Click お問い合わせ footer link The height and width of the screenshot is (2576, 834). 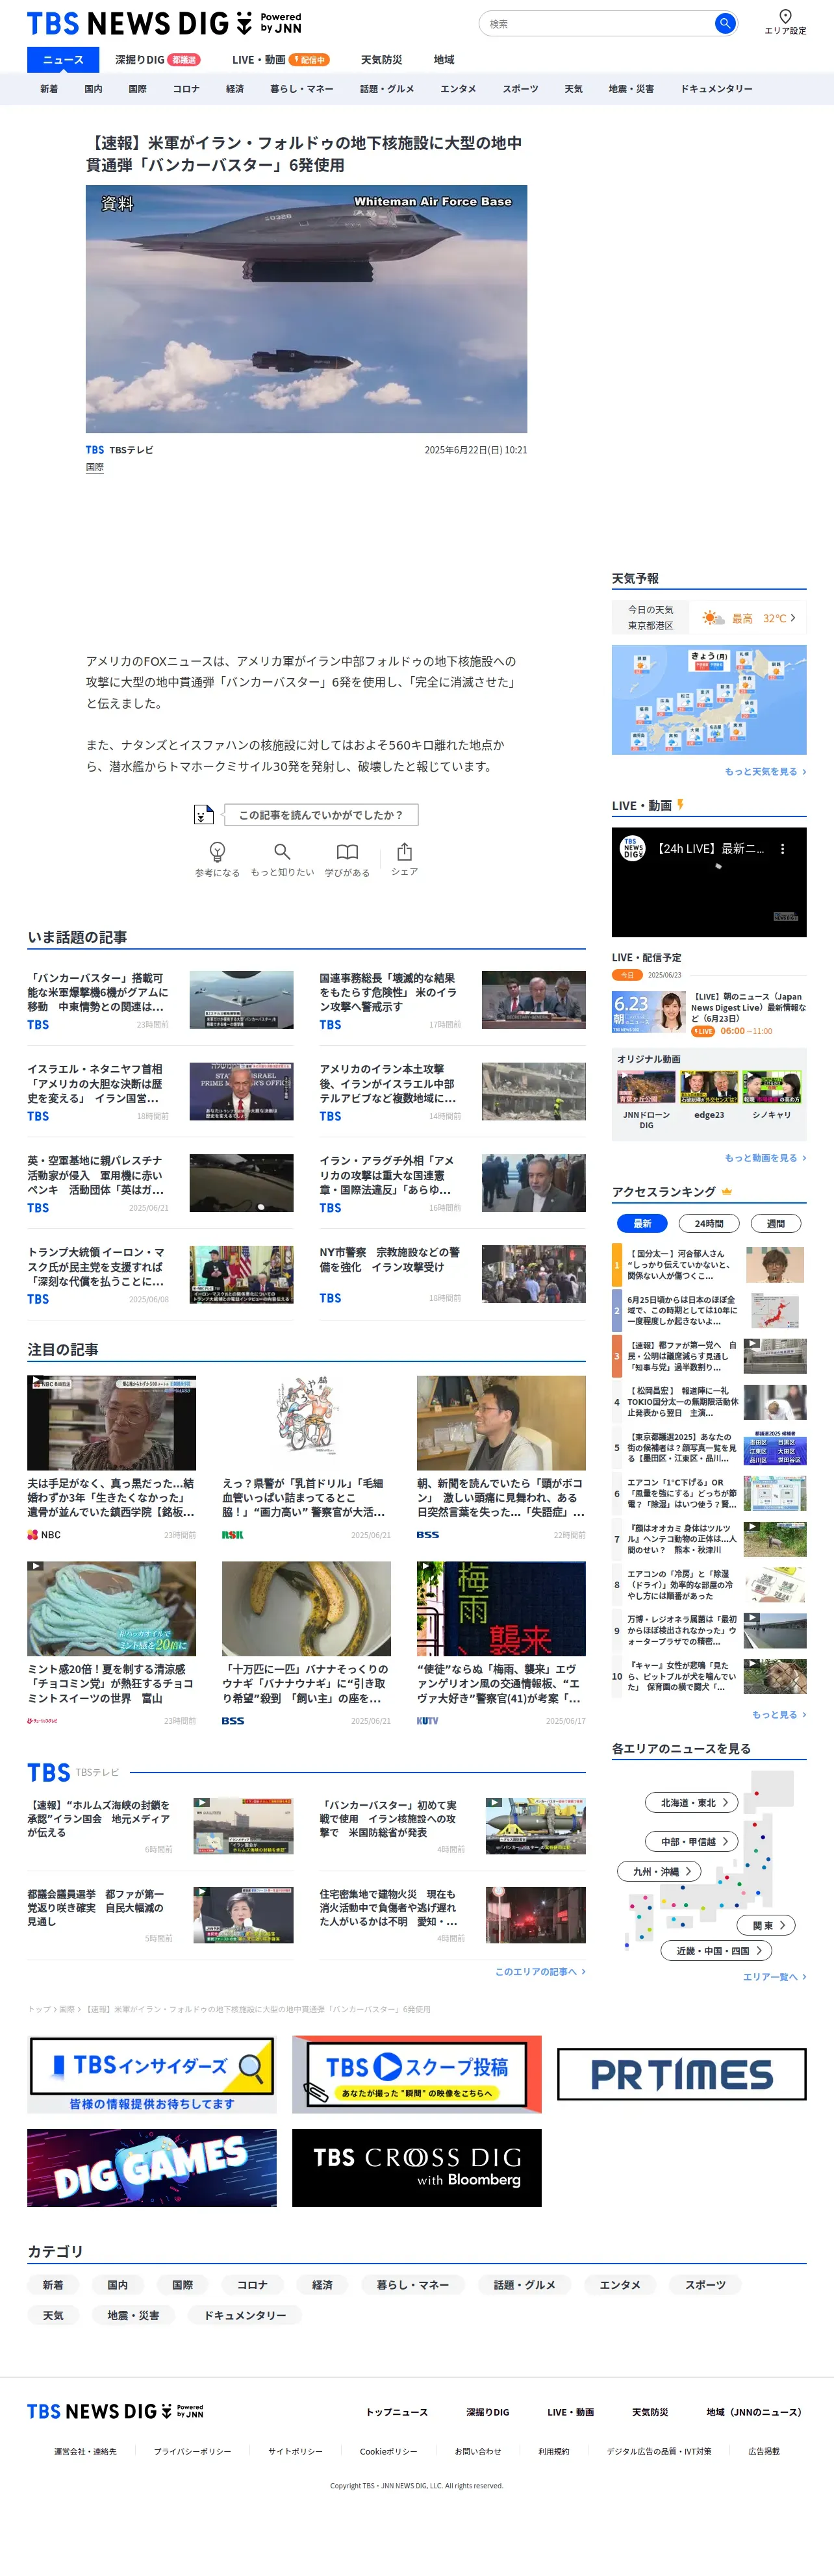click(x=478, y=2451)
